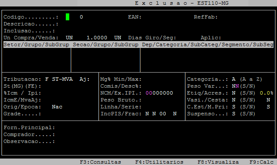Image resolution: width=277 pixels, height=165 pixels.
Task: Select F8:Visualiza in the bottom bar
Action: tap(218, 162)
